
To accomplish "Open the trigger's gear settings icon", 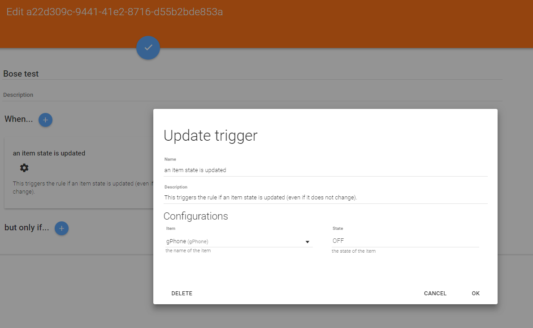I will [x=24, y=168].
